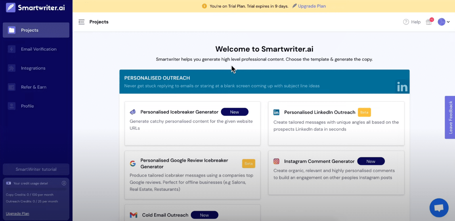Click New badge on Instagram Comment Generator

[x=371, y=161]
